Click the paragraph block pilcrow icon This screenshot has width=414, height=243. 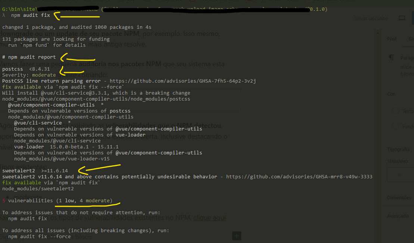click(x=391, y=58)
